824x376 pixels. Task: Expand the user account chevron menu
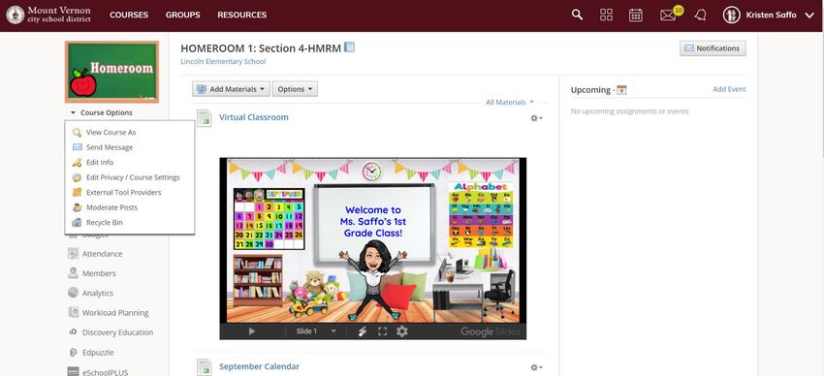pos(809,16)
